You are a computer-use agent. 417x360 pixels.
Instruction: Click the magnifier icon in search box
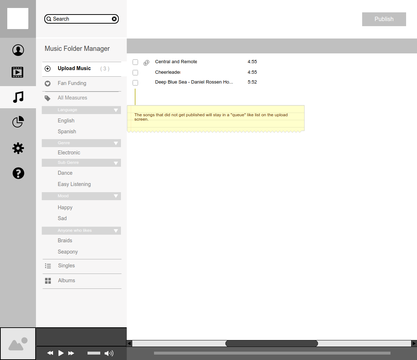49,19
